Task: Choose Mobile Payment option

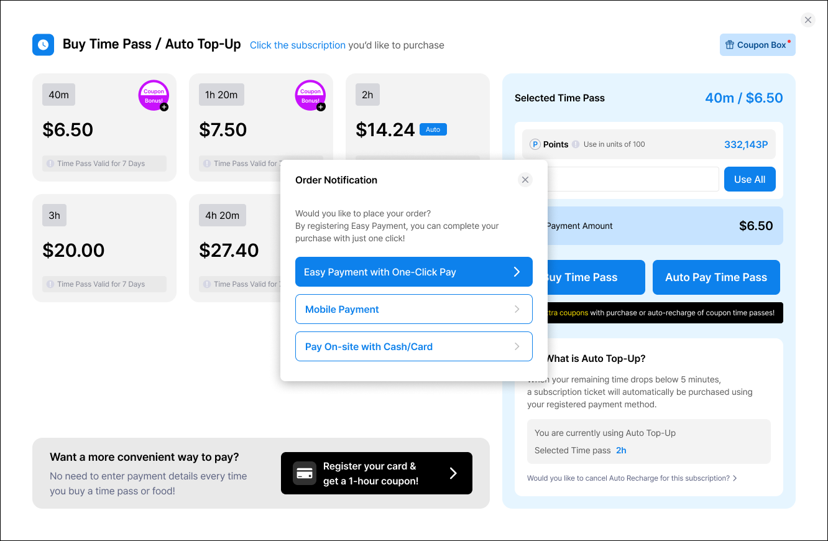Action: (413, 309)
